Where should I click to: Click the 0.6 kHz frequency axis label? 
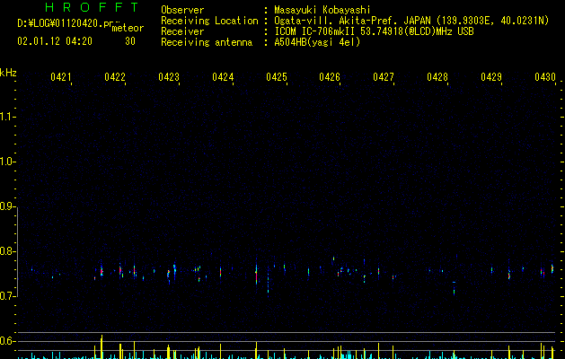pos(7,341)
